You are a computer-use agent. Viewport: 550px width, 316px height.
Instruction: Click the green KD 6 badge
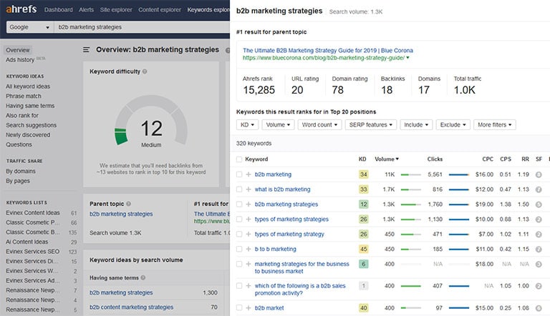click(x=363, y=264)
